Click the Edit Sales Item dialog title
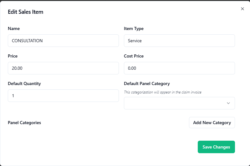 26,12
